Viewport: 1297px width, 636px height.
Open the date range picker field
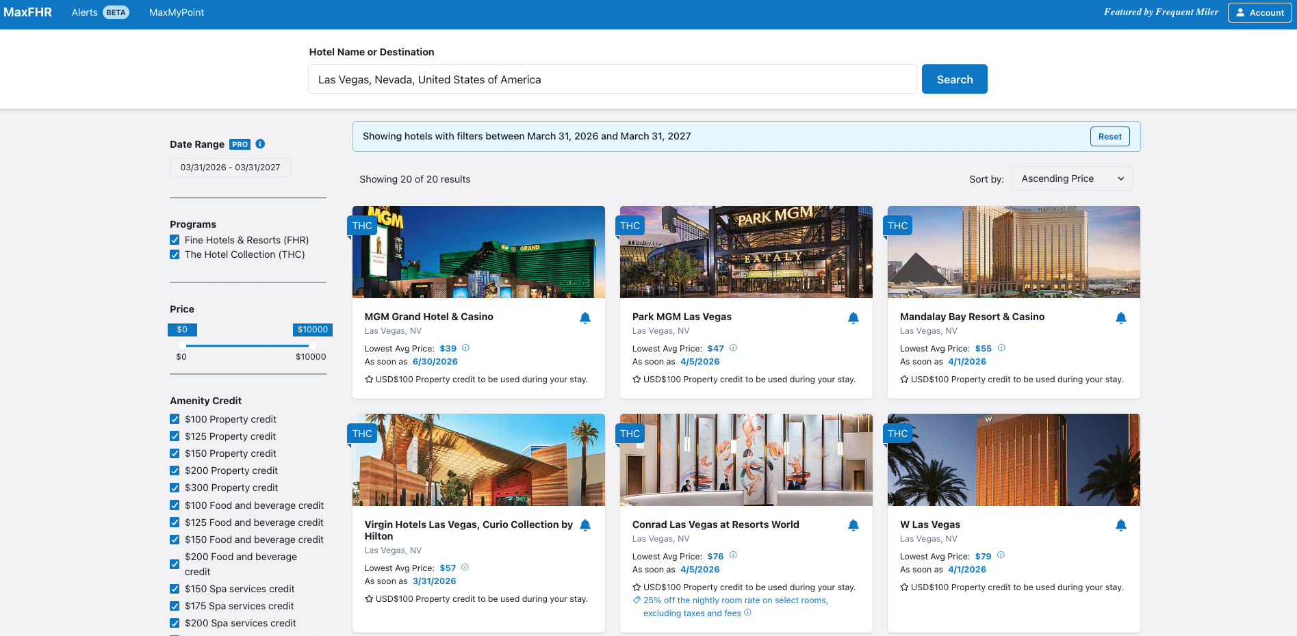point(230,168)
